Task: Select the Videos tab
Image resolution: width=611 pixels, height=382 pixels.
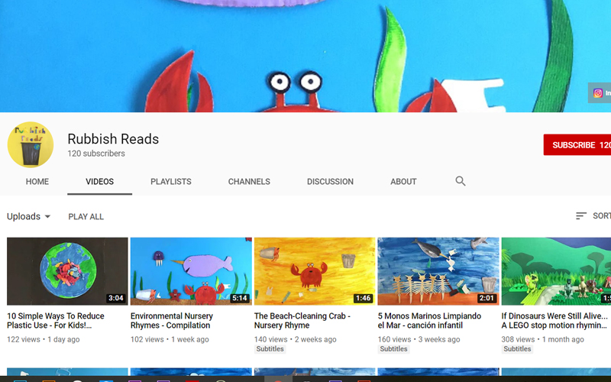Action: (99, 182)
